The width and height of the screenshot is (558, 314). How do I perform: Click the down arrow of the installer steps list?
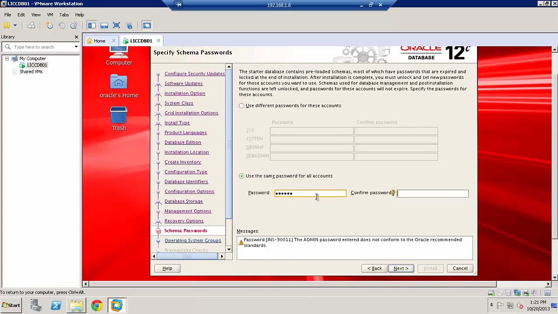(229, 249)
